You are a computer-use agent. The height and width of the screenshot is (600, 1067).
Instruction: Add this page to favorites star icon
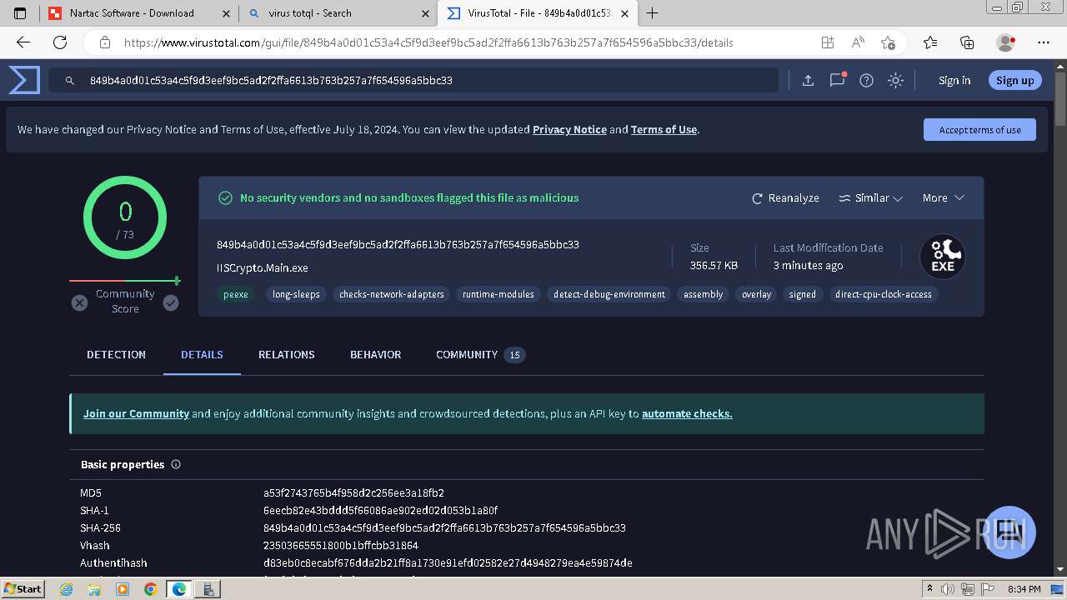tap(888, 42)
